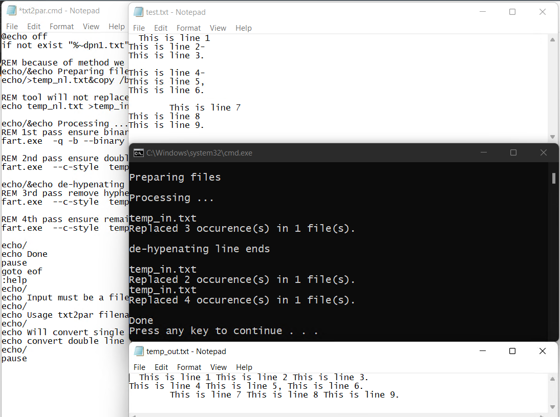Click 'Preparing files' in cmd output
Screen dimensions: 560x417
click(x=175, y=177)
